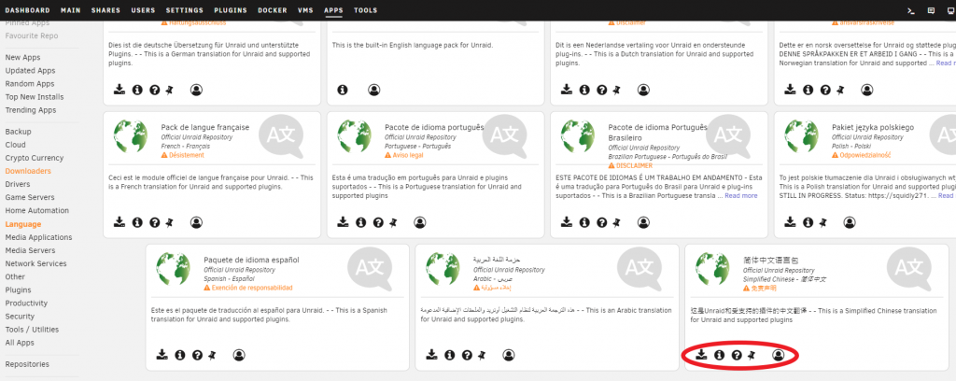Select New Apps in sidebar

point(22,57)
